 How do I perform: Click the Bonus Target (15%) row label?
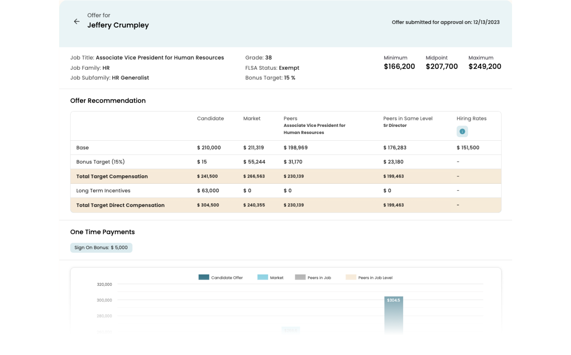pos(100,162)
